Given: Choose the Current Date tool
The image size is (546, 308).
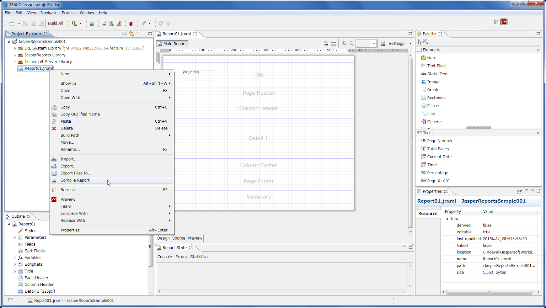Looking at the screenshot, I should [x=439, y=156].
